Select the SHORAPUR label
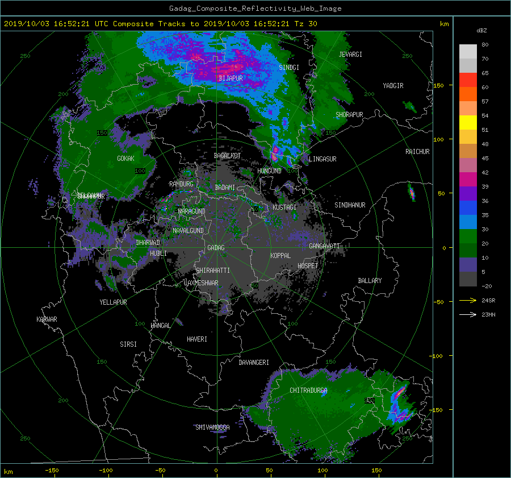511x478 pixels. click(349, 115)
